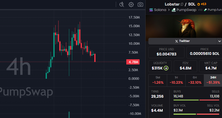Click the PRICE USD $0.004783 box

[x=166, y=52]
